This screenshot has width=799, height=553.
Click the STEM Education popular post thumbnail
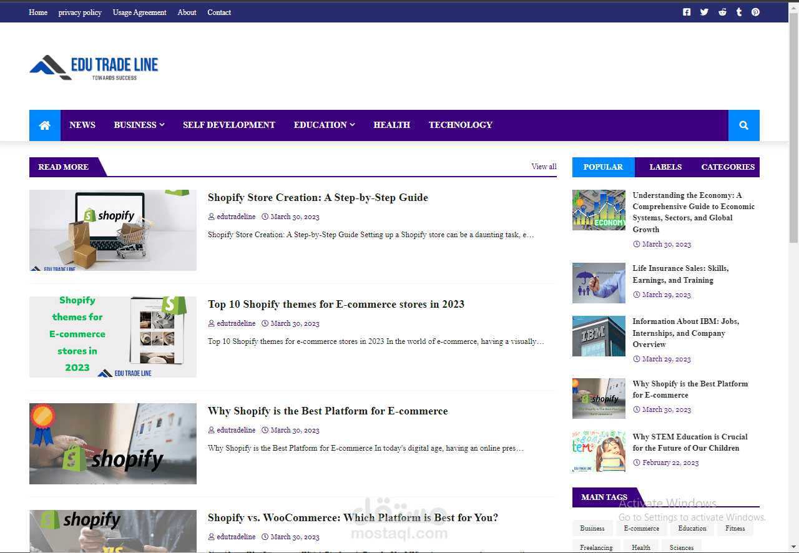coord(599,451)
